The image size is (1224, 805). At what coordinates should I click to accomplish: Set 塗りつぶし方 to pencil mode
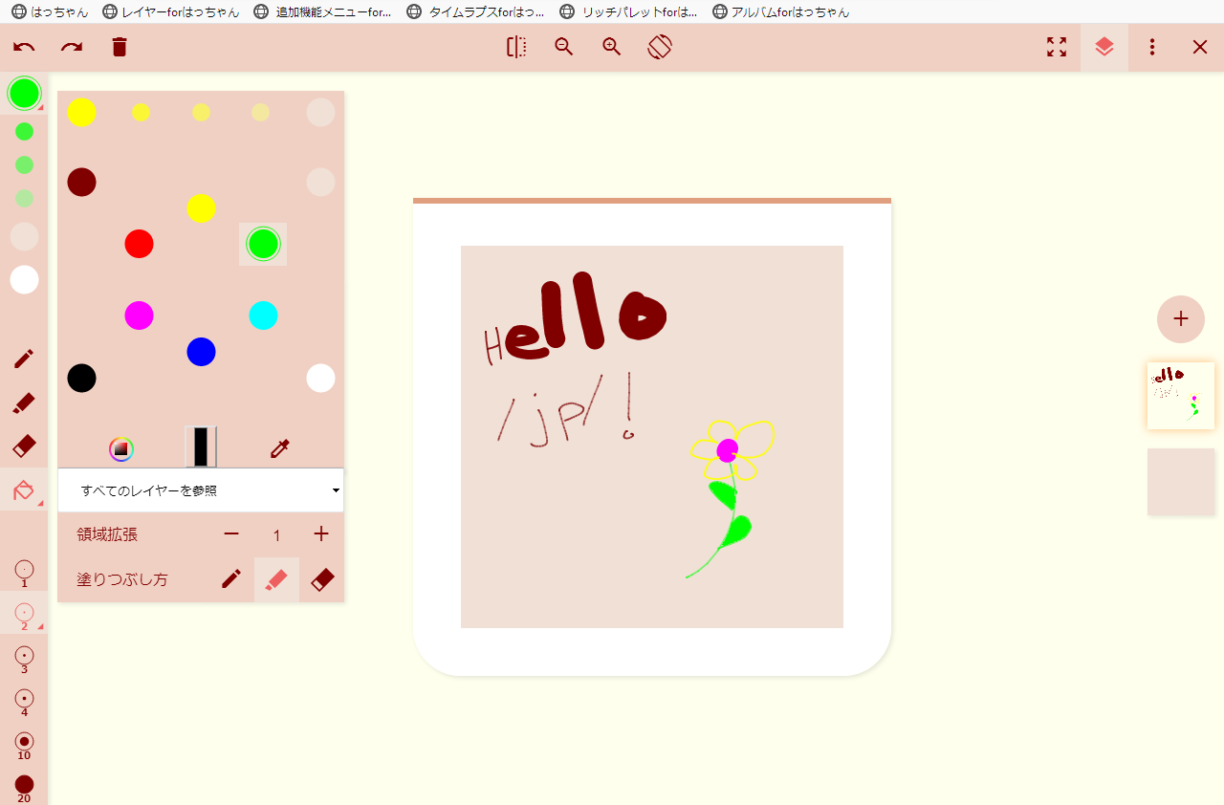pos(231,579)
